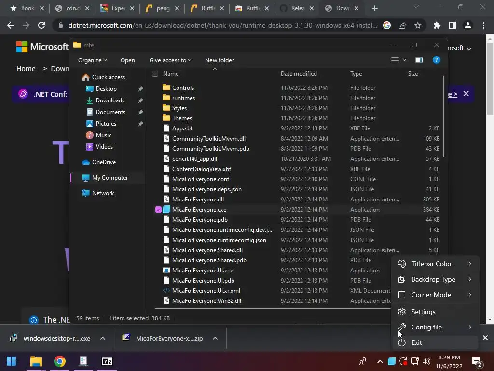Sort by Type column header

click(x=356, y=74)
